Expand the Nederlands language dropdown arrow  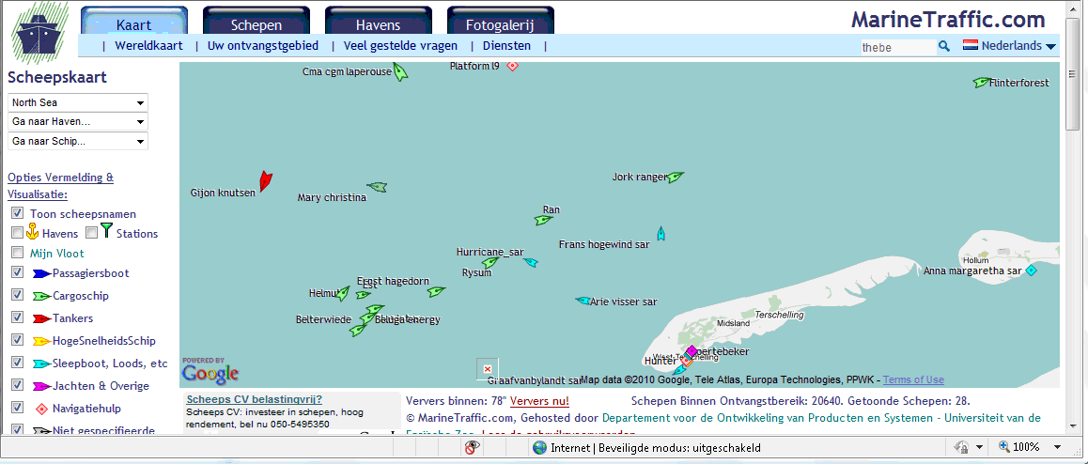point(1050,46)
